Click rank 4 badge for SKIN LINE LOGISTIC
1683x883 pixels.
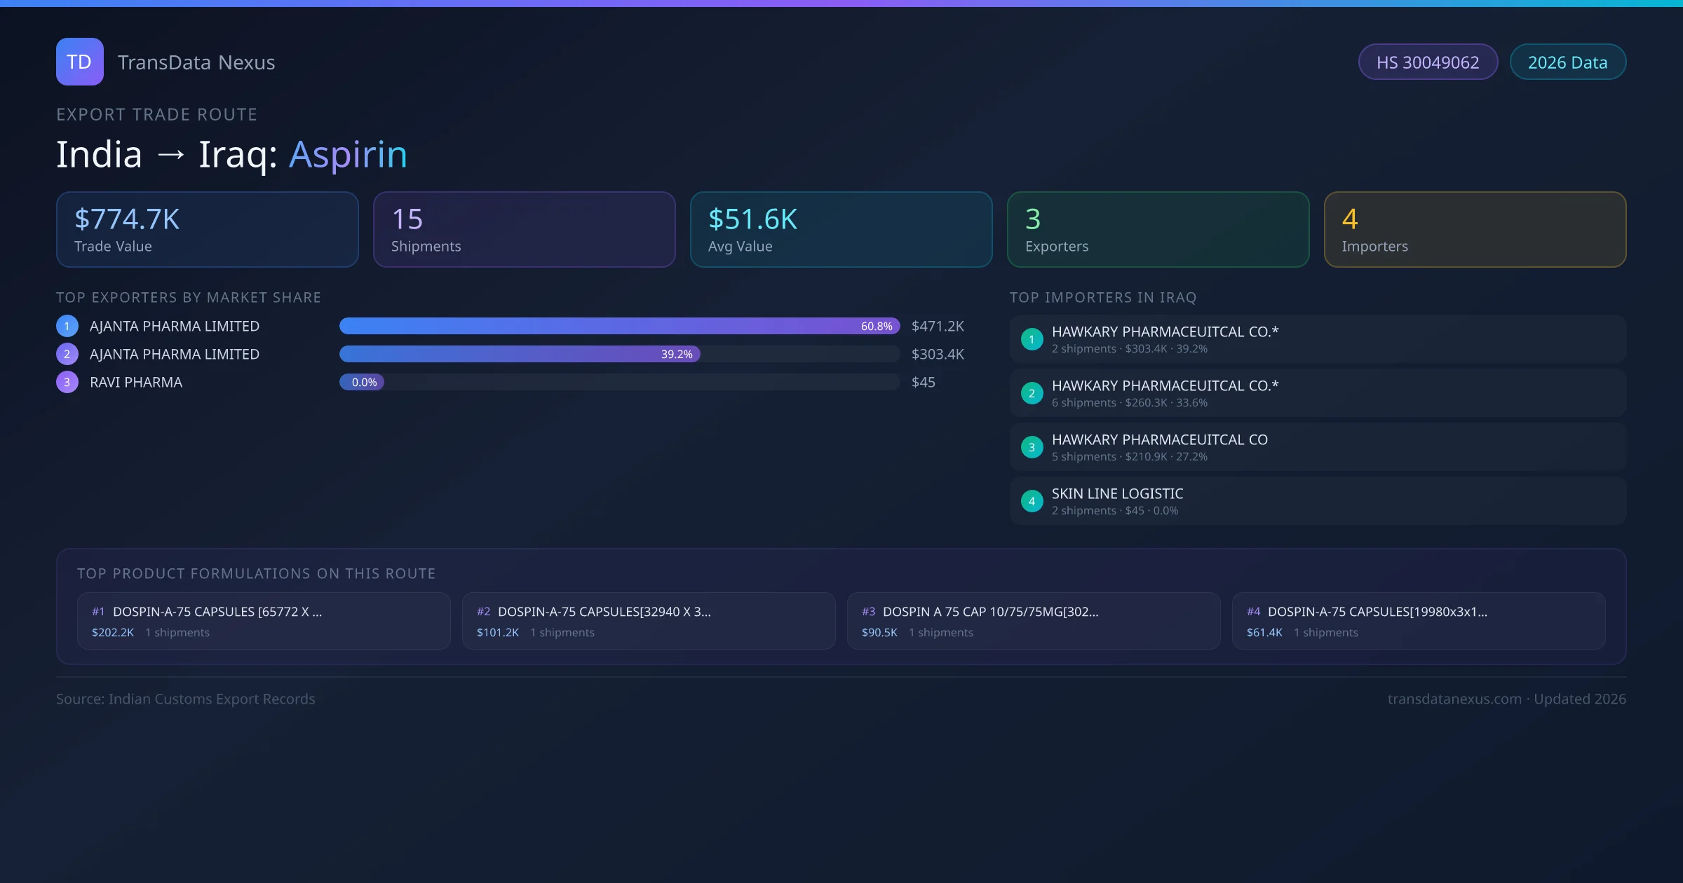1032,501
